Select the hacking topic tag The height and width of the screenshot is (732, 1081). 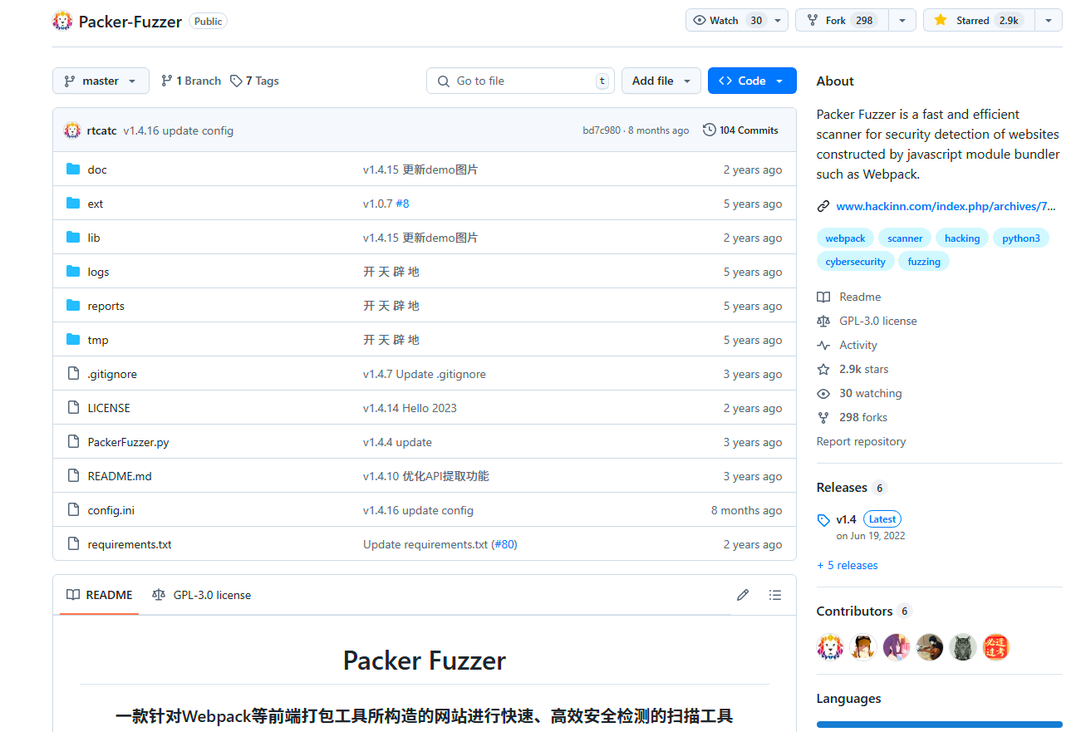click(x=962, y=238)
